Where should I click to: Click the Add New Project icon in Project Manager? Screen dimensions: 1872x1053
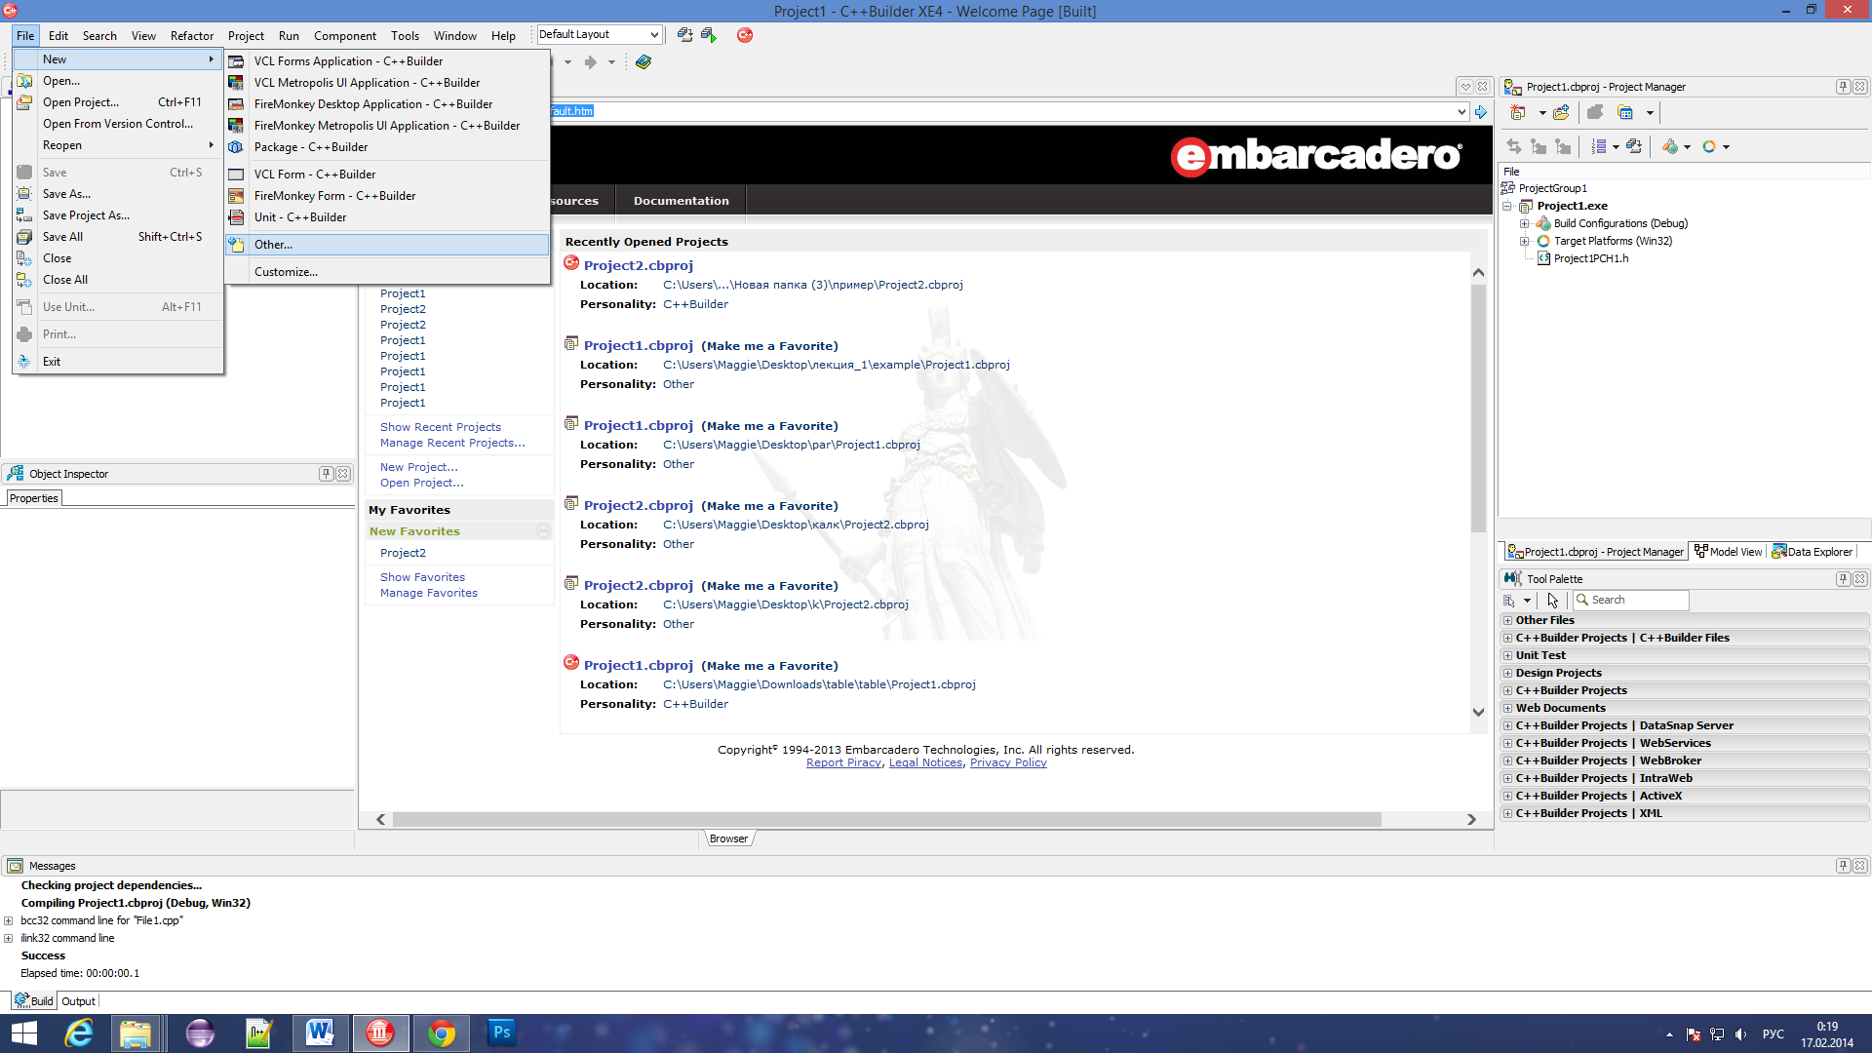point(1518,113)
